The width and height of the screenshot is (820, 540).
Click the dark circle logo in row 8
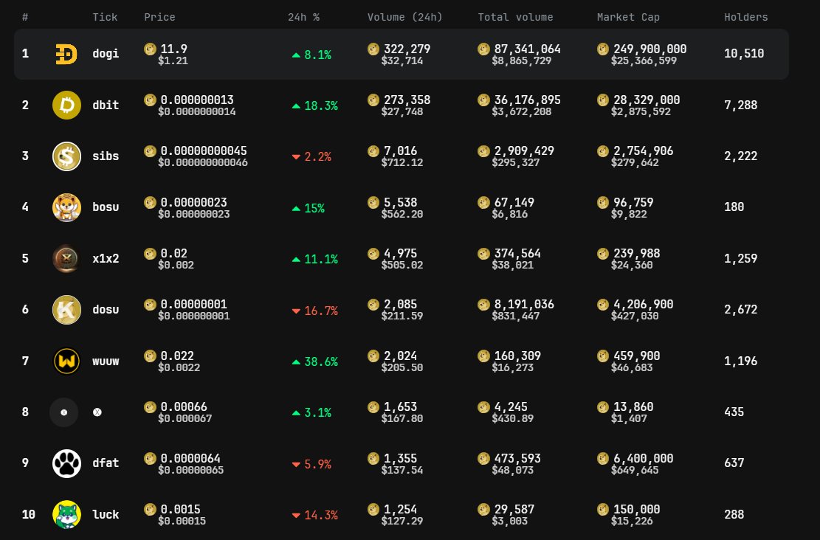click(x=63, y=412)
